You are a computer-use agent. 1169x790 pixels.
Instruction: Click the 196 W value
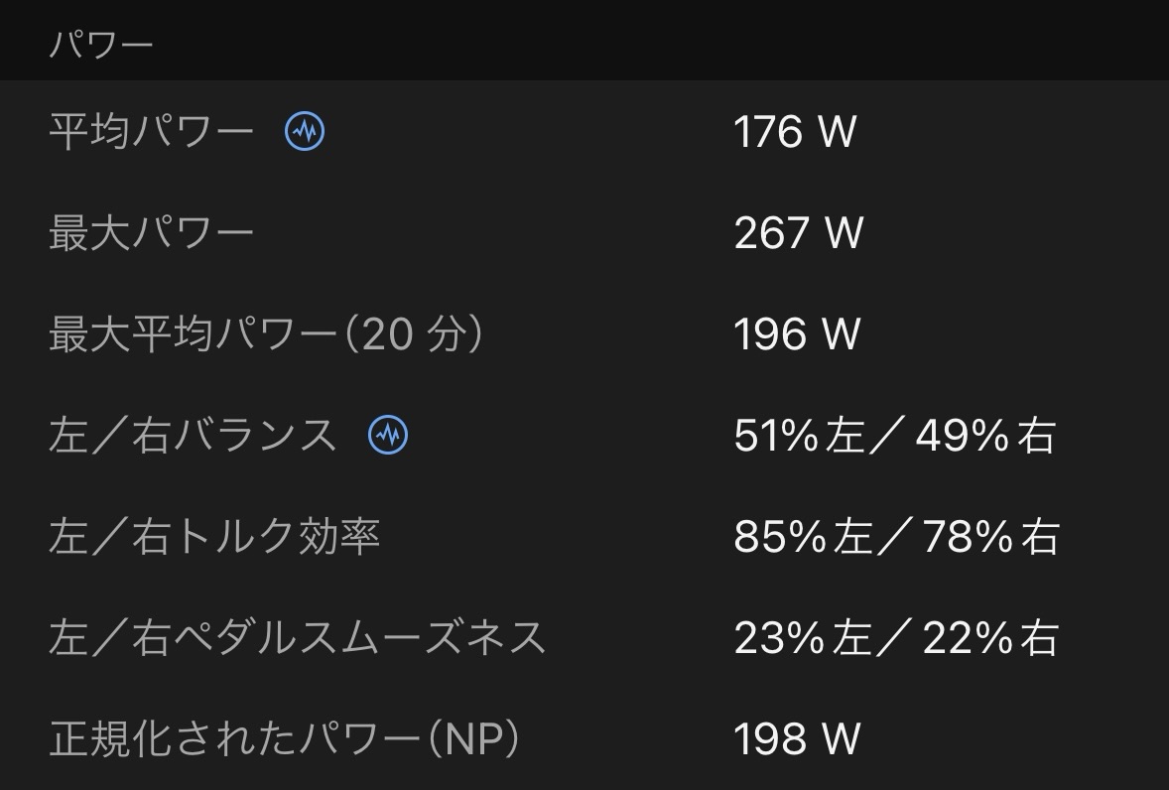click(x=797, y=334)
